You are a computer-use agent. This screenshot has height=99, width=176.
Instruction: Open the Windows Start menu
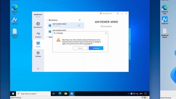click(13, 94)
